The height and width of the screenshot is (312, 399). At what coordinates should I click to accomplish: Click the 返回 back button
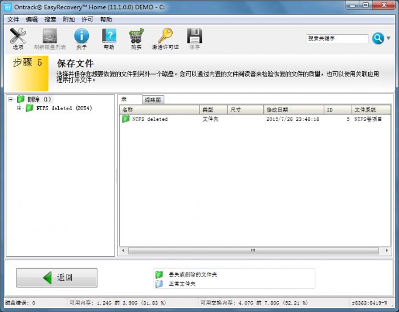[x=56, y=278]
